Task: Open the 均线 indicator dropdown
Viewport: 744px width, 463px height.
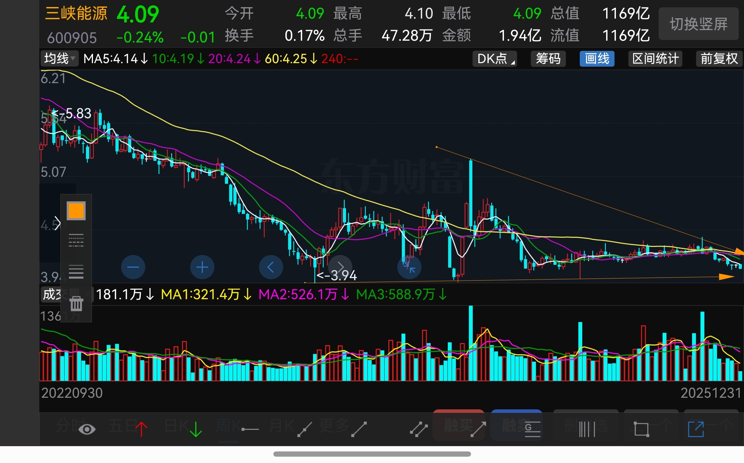Action: (x=60, y=59)
